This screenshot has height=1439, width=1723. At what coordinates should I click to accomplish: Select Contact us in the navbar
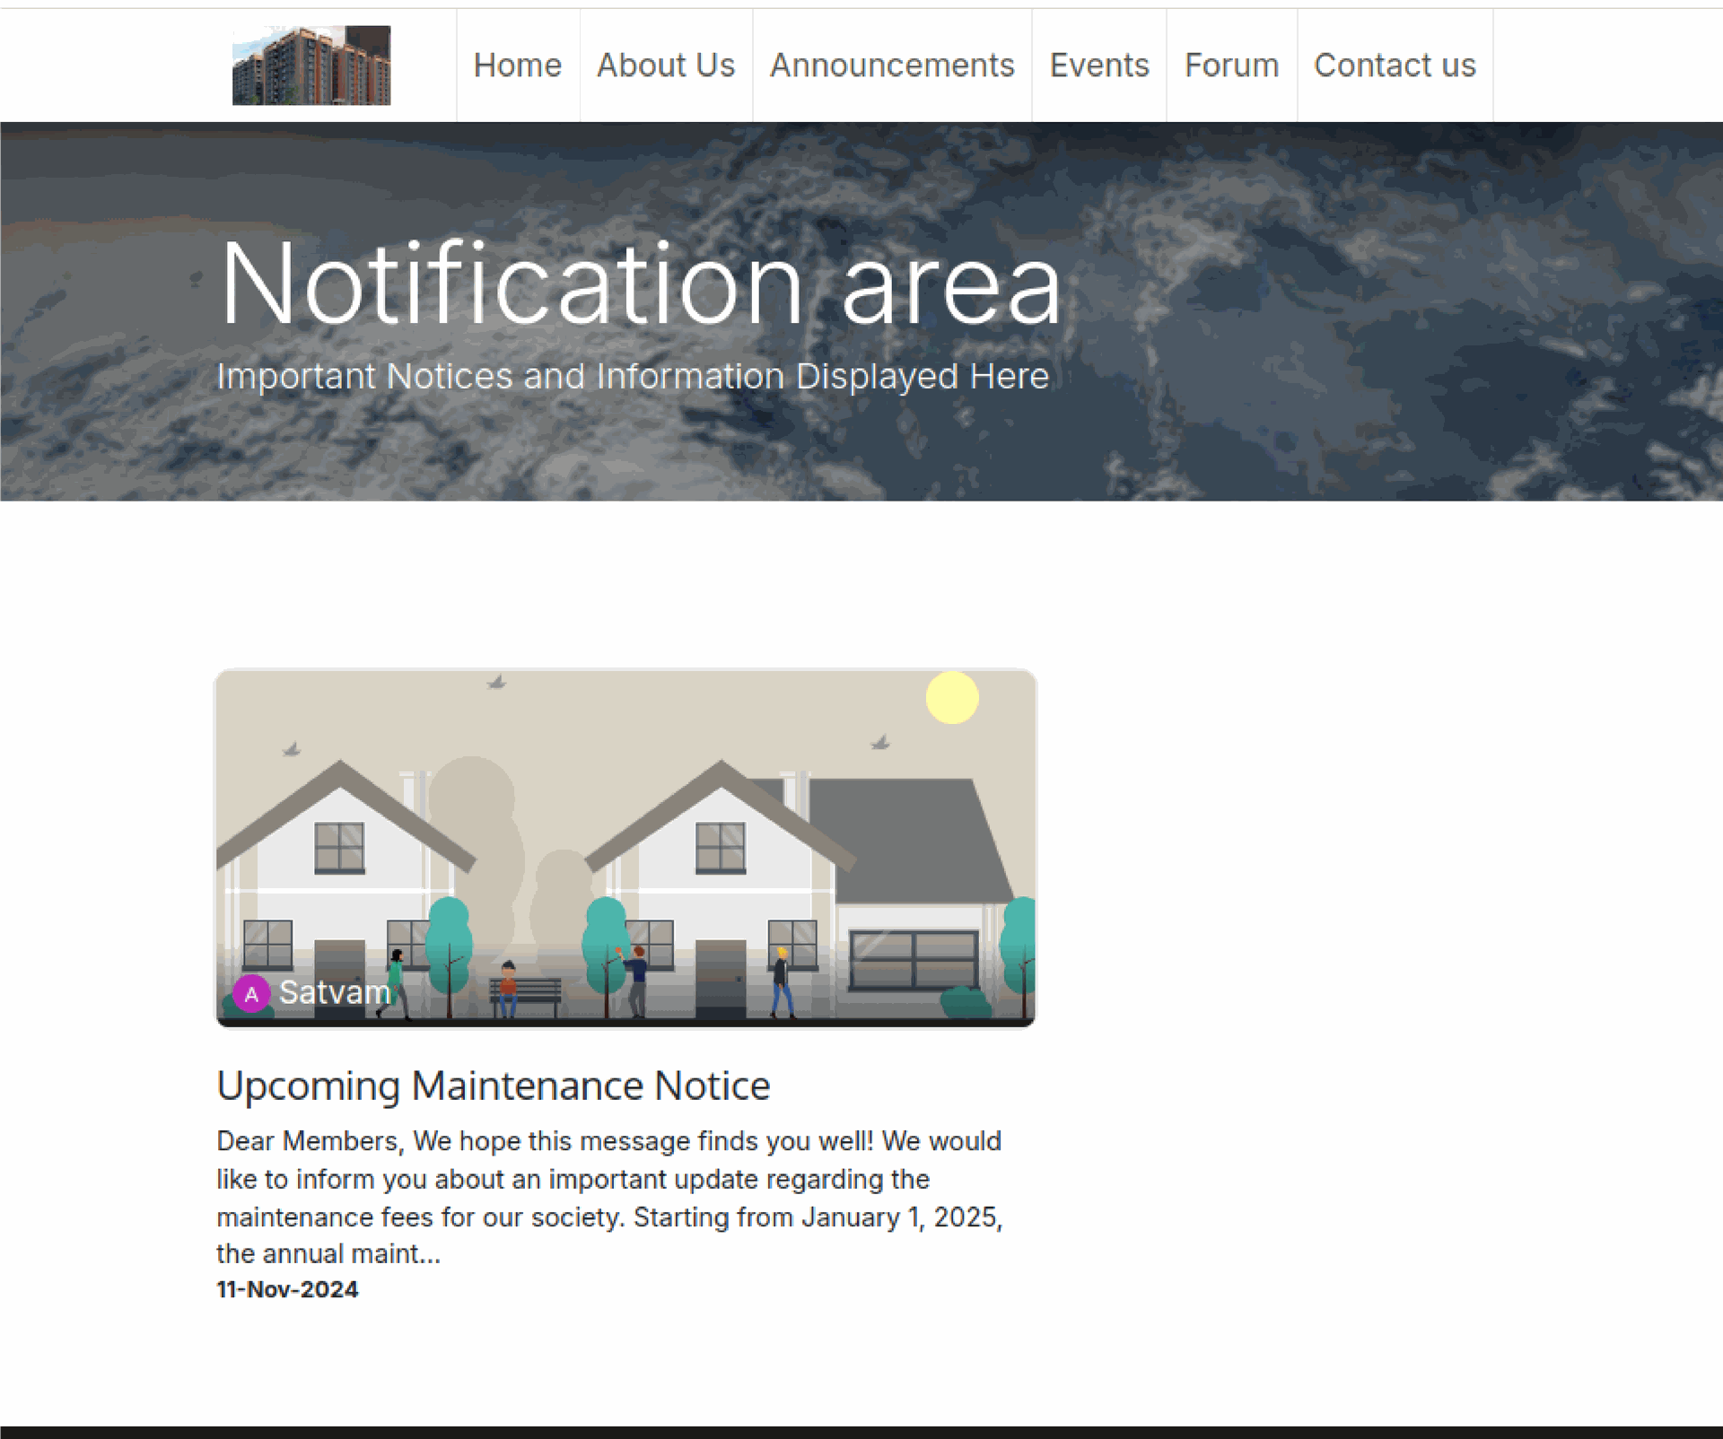(x=1395, y=65)
